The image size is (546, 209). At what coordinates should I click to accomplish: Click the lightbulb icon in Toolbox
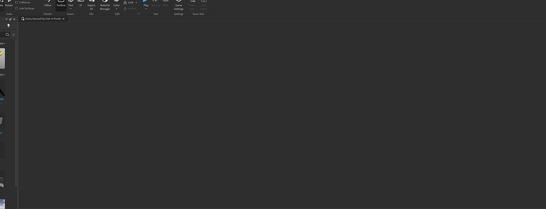click(x=9, y=26)
